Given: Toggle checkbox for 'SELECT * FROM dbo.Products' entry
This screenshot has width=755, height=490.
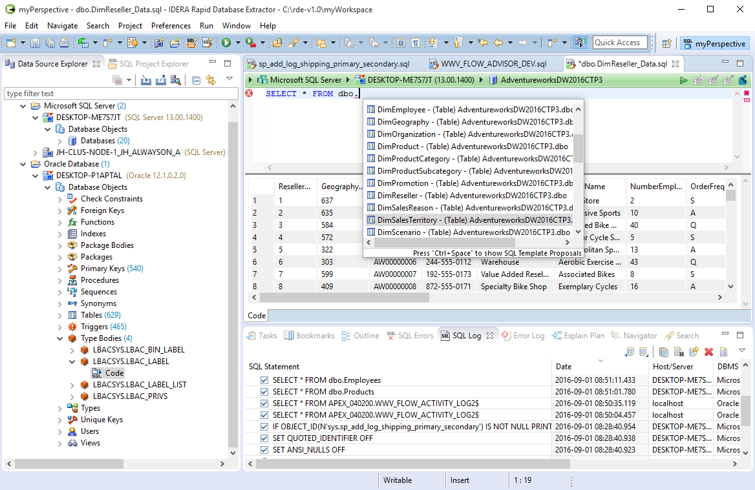Looking at the screenshot, I should tap(264, 392).
